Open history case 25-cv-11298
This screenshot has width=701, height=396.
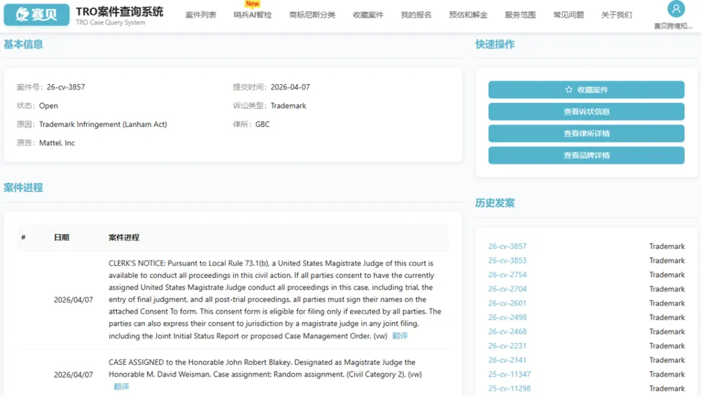click(x=510, y=388)
